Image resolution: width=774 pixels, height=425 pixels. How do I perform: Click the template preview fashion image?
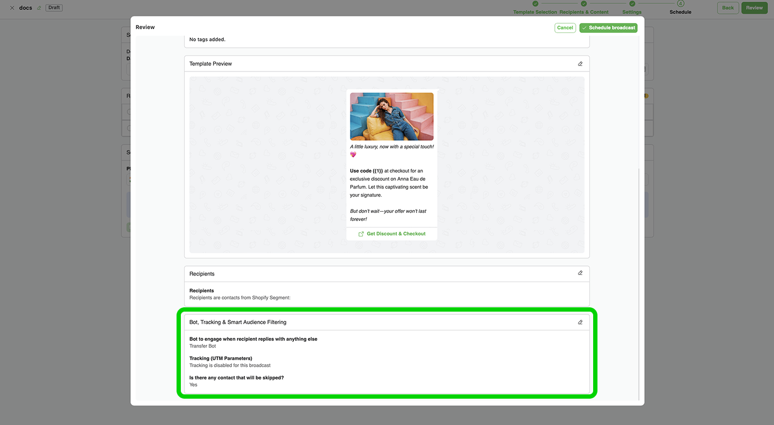391,117
